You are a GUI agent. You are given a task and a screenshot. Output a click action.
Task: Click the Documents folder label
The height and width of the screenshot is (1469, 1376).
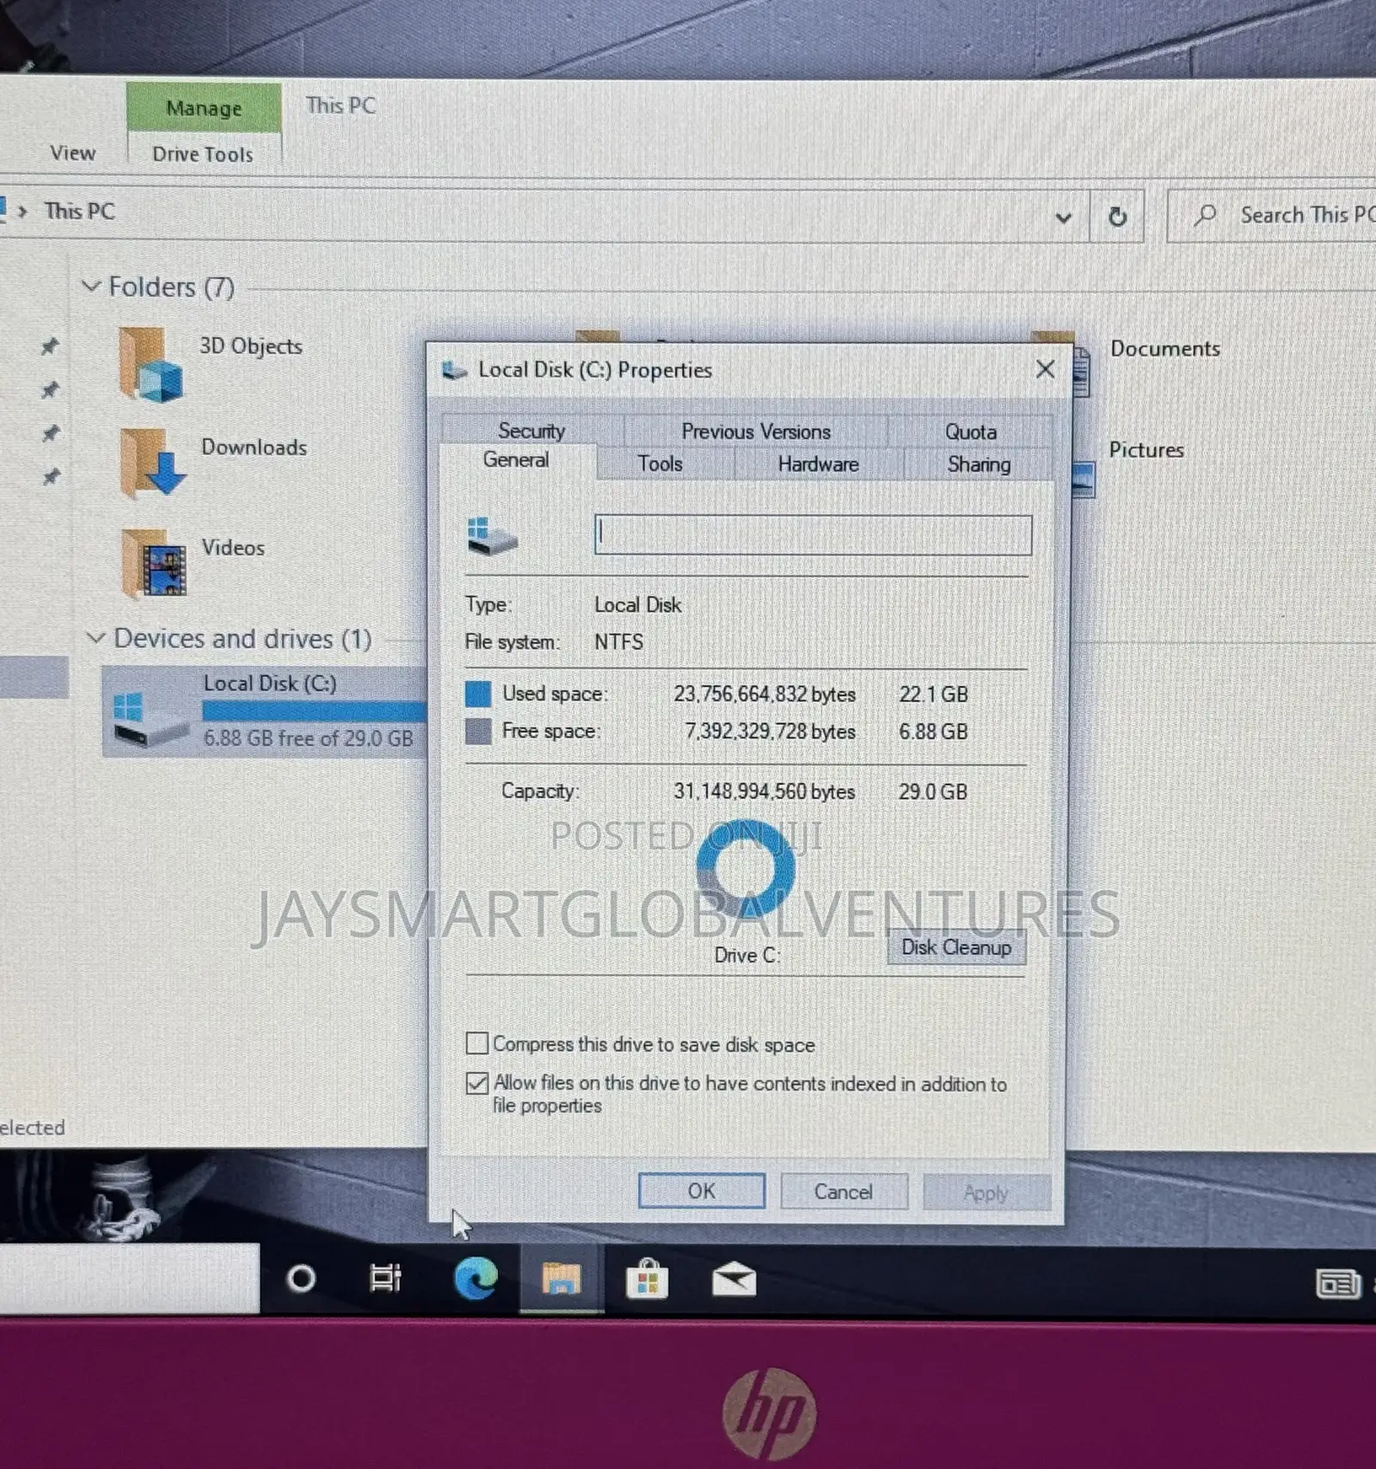pyautogui.click(x=1165, y=348)
